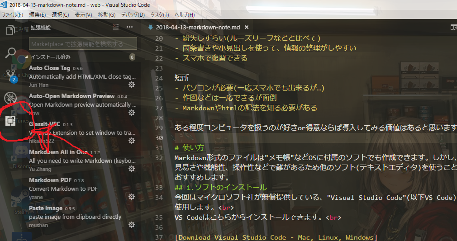Select the Auto-Open Markdown Preview extension
This screenshot has height=241, width=457.
(83, 104)
